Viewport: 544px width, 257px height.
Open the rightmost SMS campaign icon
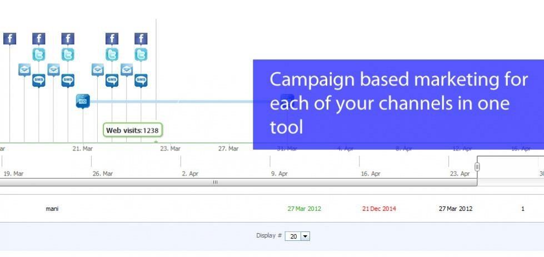(141, 81)
